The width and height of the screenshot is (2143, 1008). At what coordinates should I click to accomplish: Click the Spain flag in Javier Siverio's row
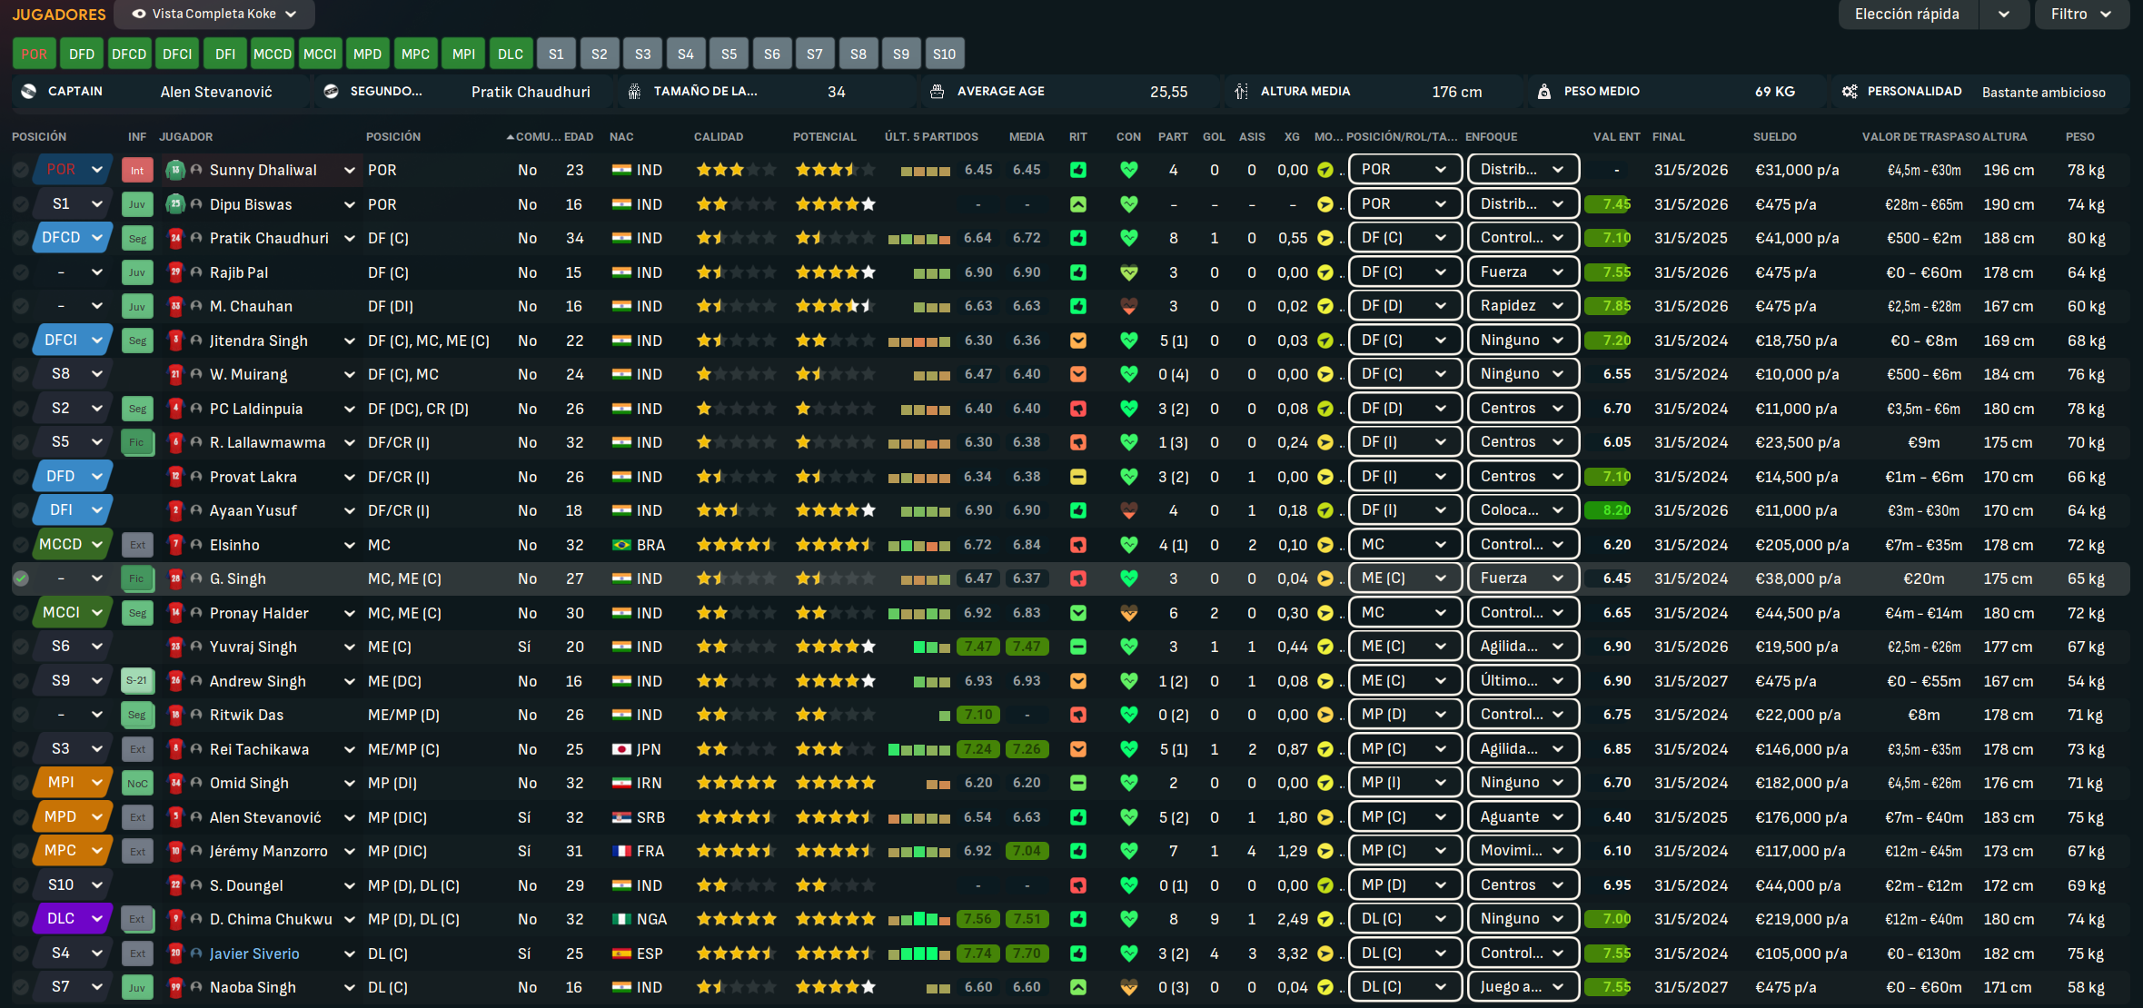(x=621, y=954)
